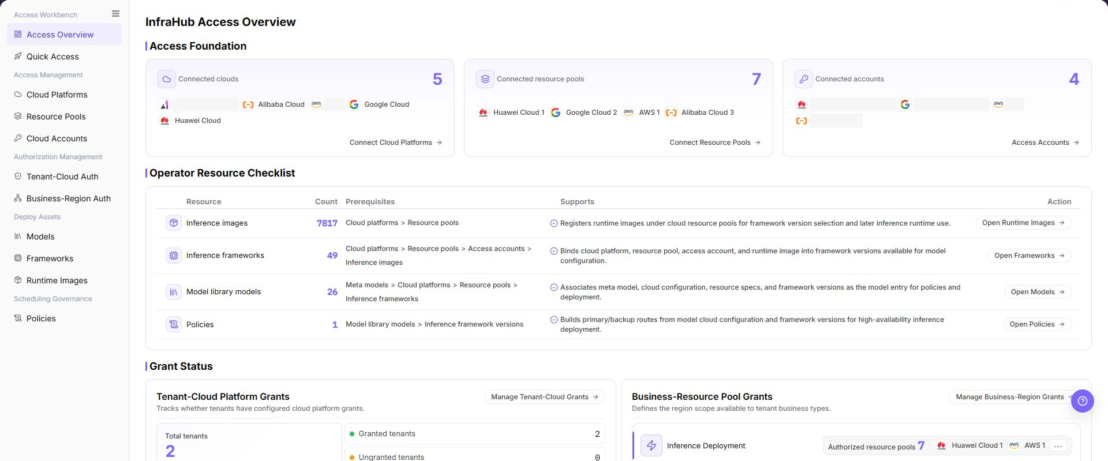Image resolution: width=1108 pixels, height=461 pixels.
Task: Click the Connected clouds count 5
Action: coord(437,79)
